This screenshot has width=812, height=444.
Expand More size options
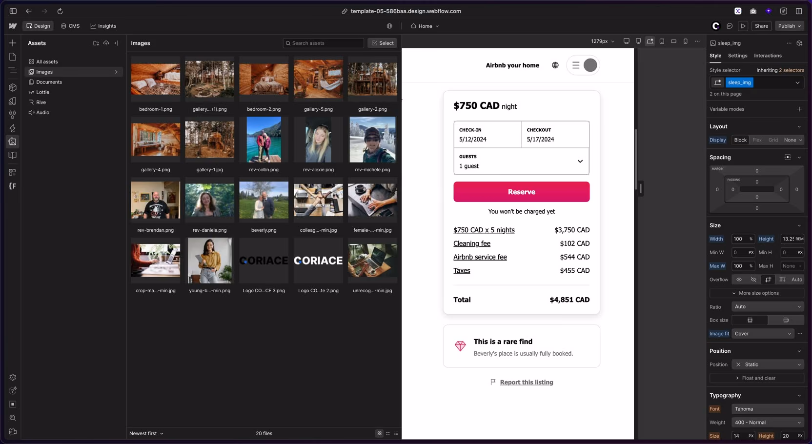click(x=756, y=293)
